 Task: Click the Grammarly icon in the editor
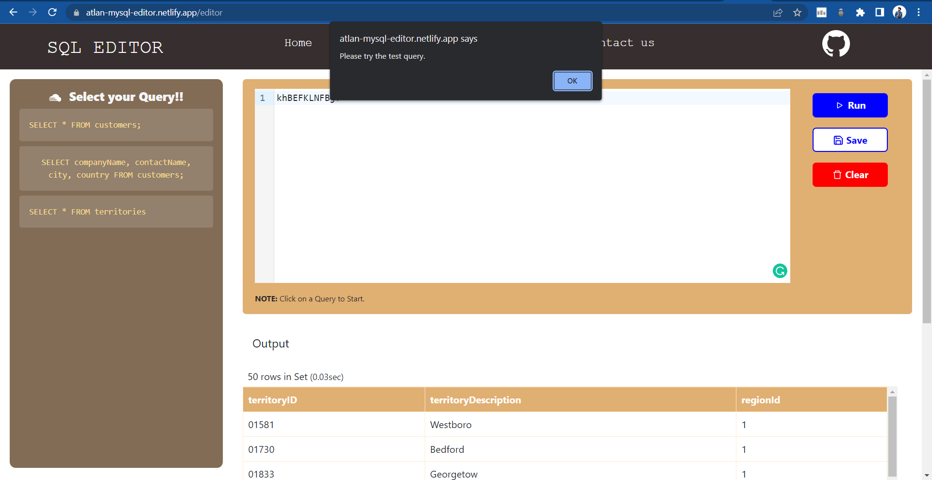779,271
